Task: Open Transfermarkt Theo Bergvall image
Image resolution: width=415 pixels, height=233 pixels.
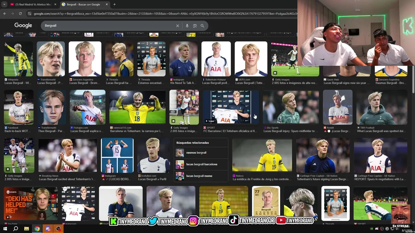Action: 52,107
